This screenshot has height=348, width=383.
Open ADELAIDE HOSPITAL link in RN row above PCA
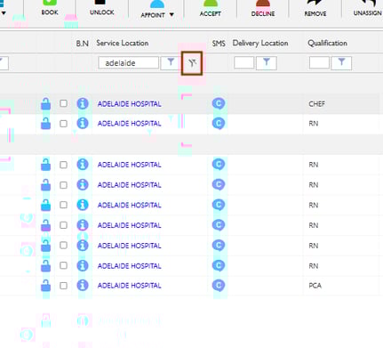(130, 266)
